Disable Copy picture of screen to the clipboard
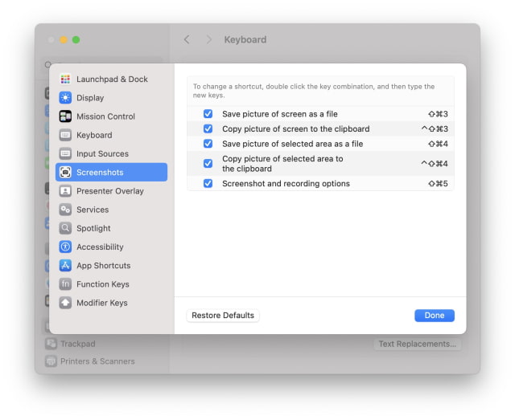The image size is (515, 420). (208, 128)
